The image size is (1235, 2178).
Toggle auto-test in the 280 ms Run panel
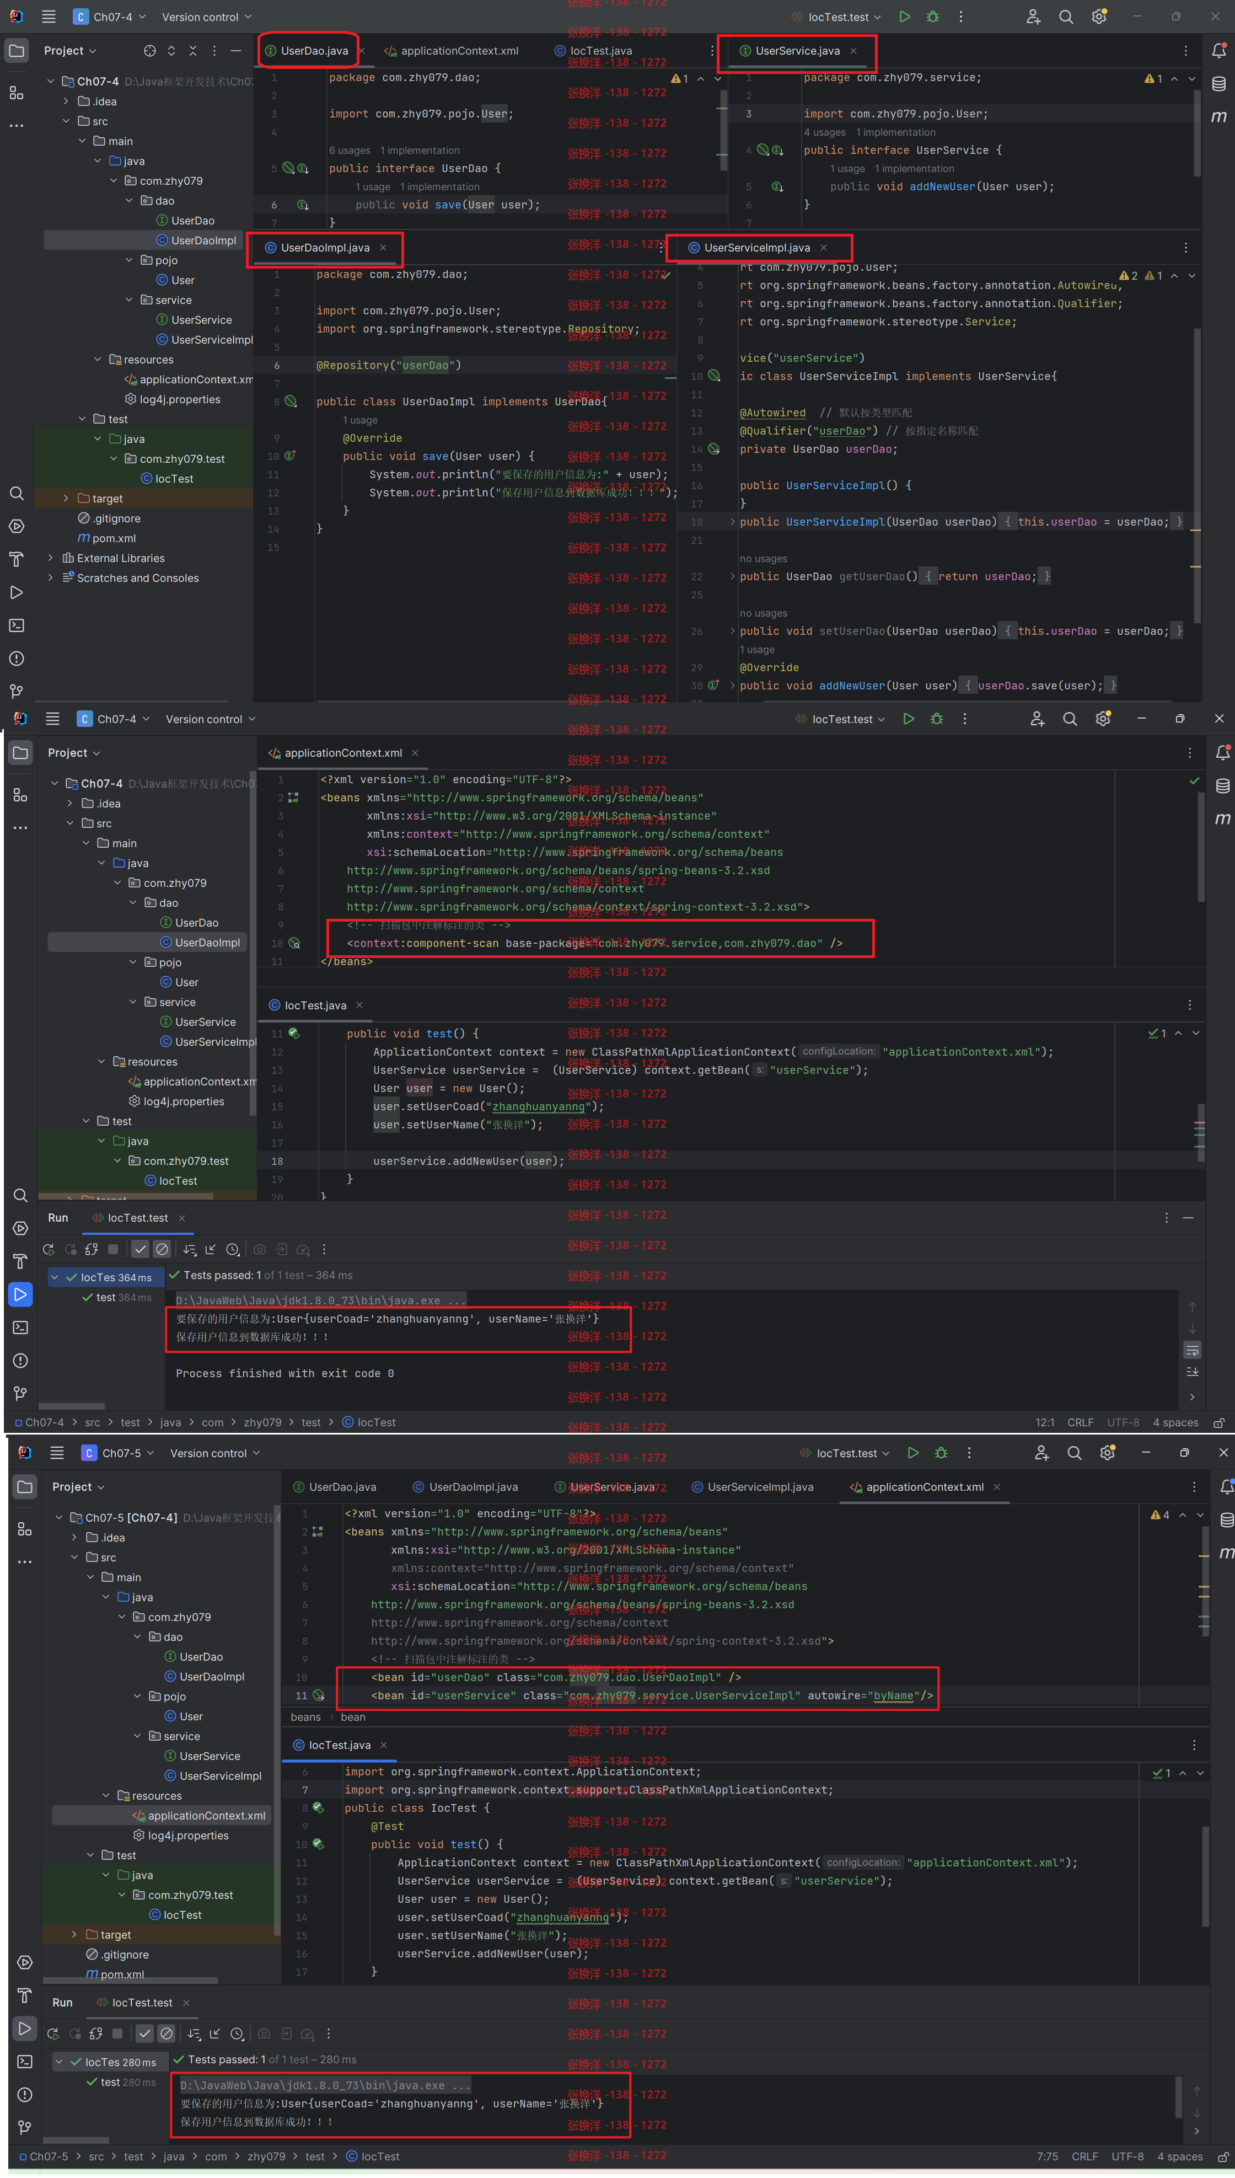coord(96,2033)
